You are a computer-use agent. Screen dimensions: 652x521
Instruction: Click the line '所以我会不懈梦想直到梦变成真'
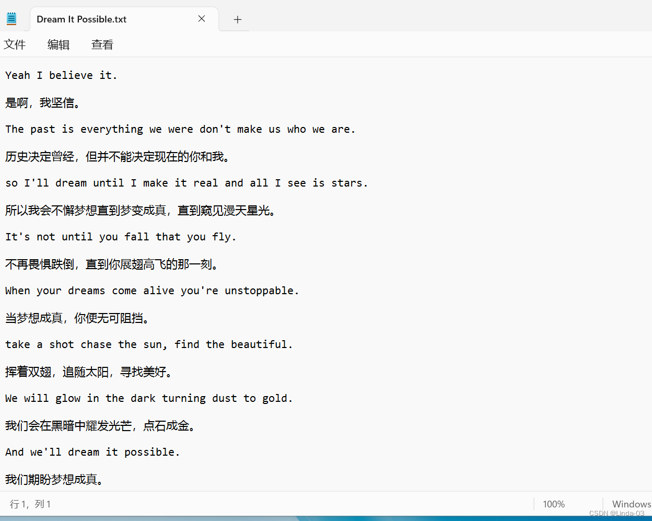coord(141,211)
